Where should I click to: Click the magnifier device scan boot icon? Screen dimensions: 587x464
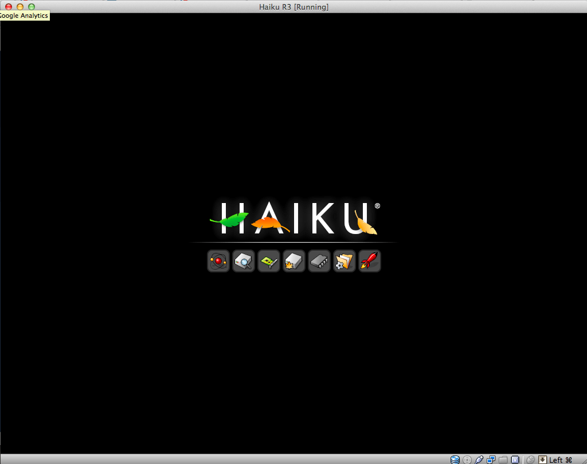(244, 262)
